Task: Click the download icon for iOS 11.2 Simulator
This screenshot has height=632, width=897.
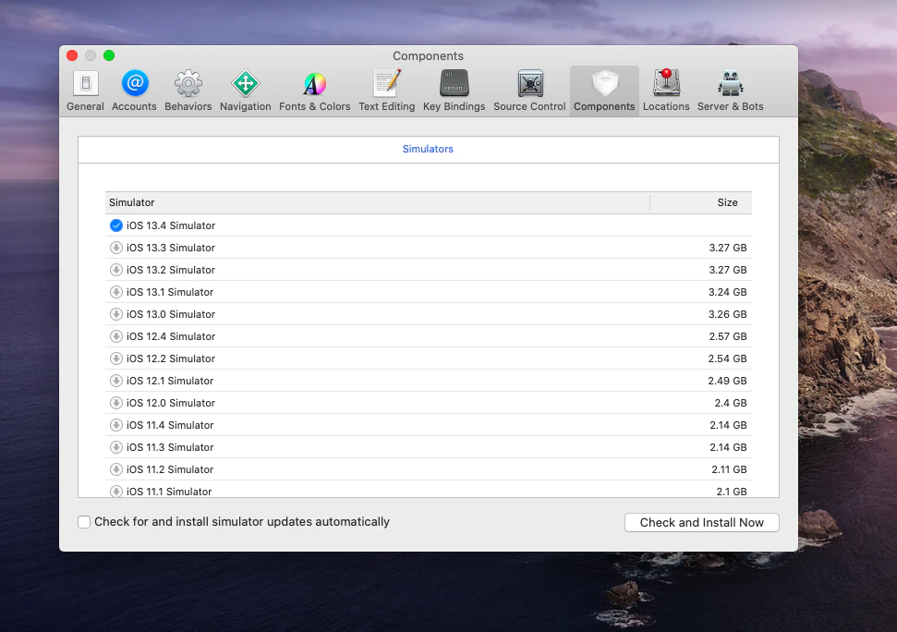Action: (116, 469)
